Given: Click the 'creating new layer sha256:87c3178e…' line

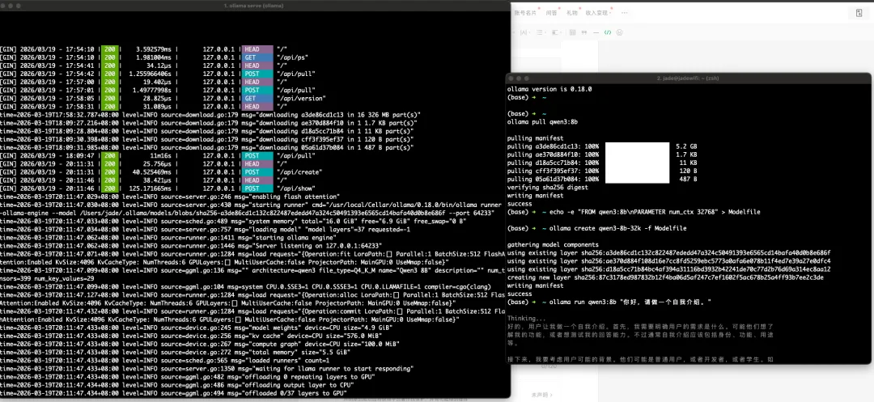Looking at the screenshot, I should (x=665, y=277).
